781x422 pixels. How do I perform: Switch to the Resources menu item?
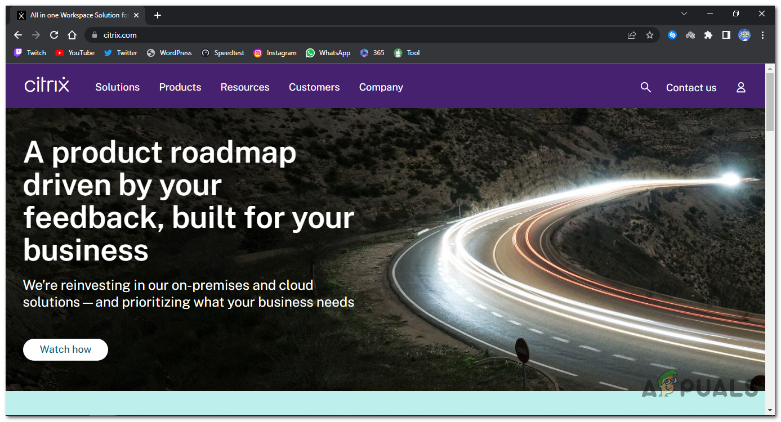[x=245, y=87]
